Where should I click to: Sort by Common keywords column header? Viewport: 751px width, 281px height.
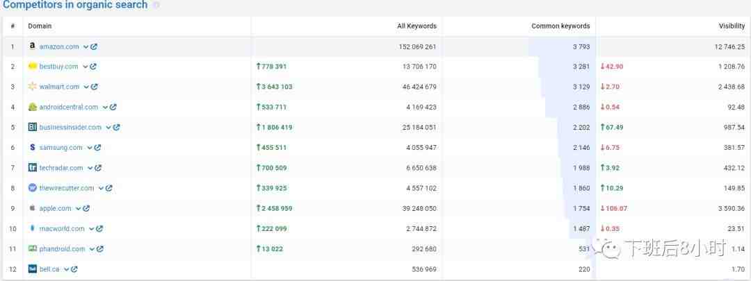tap(560, 26)
